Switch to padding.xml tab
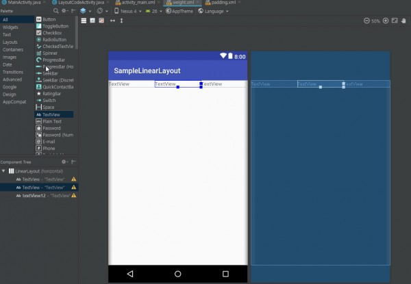 [223, 3]
